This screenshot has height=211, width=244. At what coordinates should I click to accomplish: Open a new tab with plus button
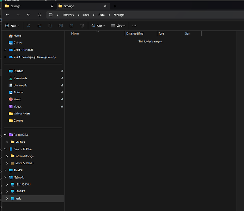tap(115, 6)
